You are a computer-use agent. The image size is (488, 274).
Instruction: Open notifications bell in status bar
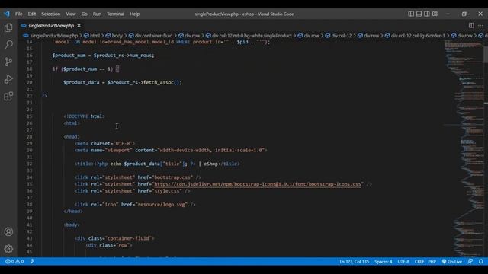[481, 262]
